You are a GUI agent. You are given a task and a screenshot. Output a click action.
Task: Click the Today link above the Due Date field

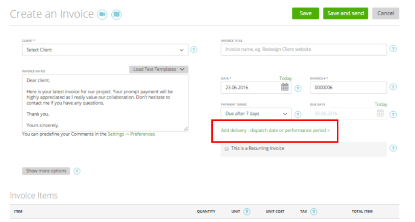381,104
